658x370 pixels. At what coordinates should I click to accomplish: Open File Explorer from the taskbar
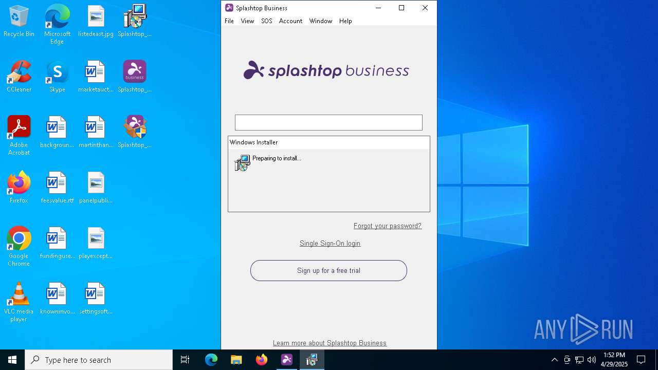tap(236, 360)
